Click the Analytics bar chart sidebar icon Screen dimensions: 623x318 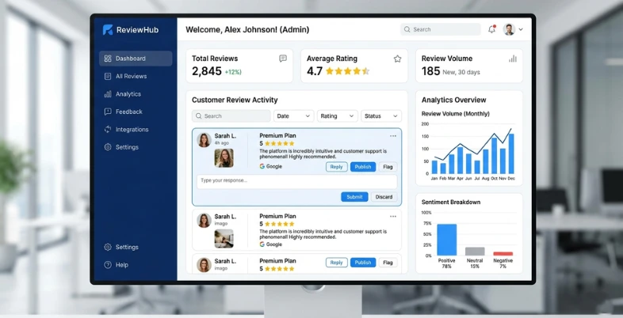coord(108,94)
